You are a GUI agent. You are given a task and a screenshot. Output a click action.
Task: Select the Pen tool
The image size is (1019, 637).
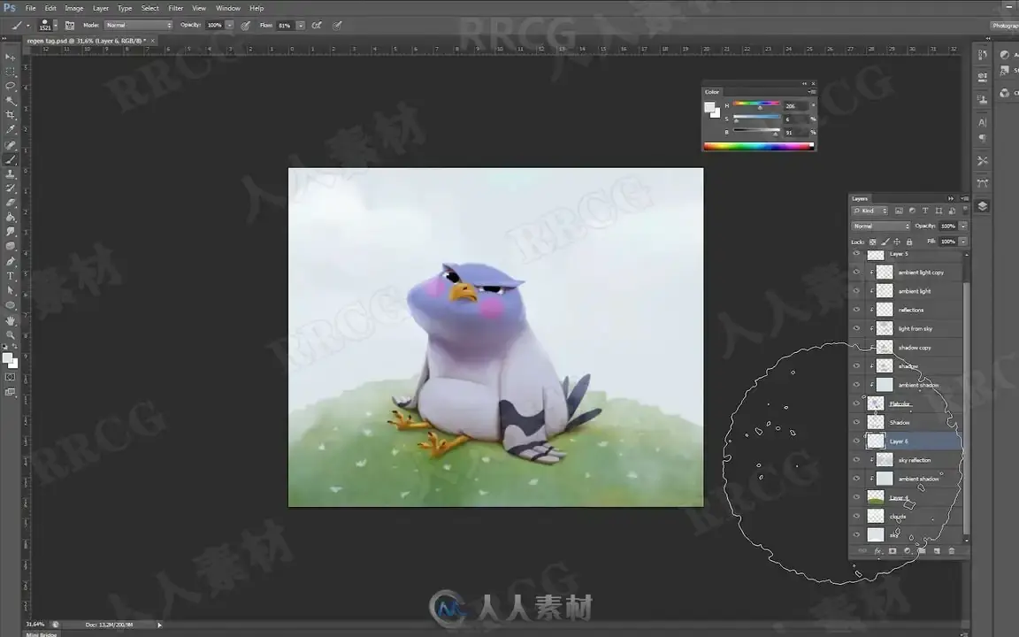click(11, 261)
